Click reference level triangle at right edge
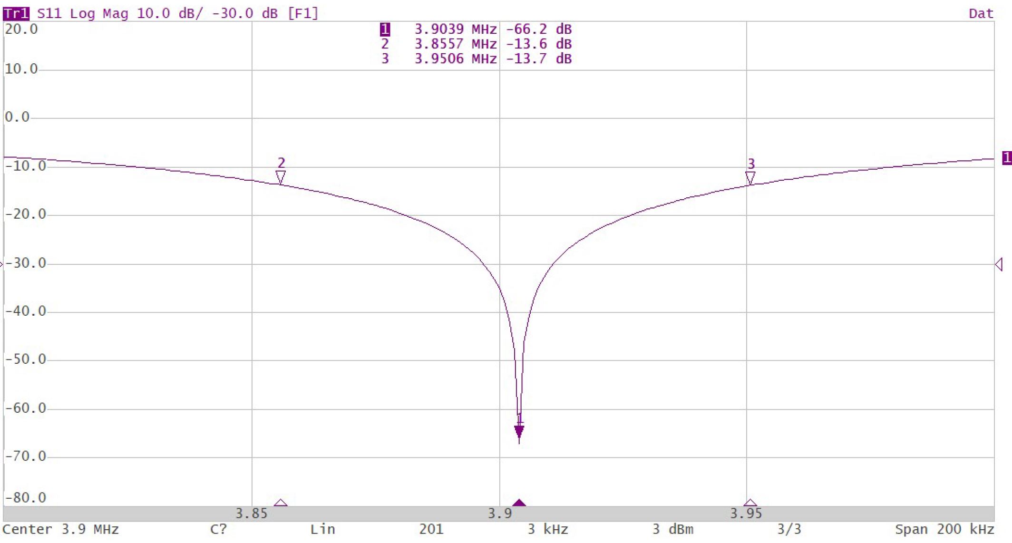Screen dimensions: 1012x543 pos(999,264)
